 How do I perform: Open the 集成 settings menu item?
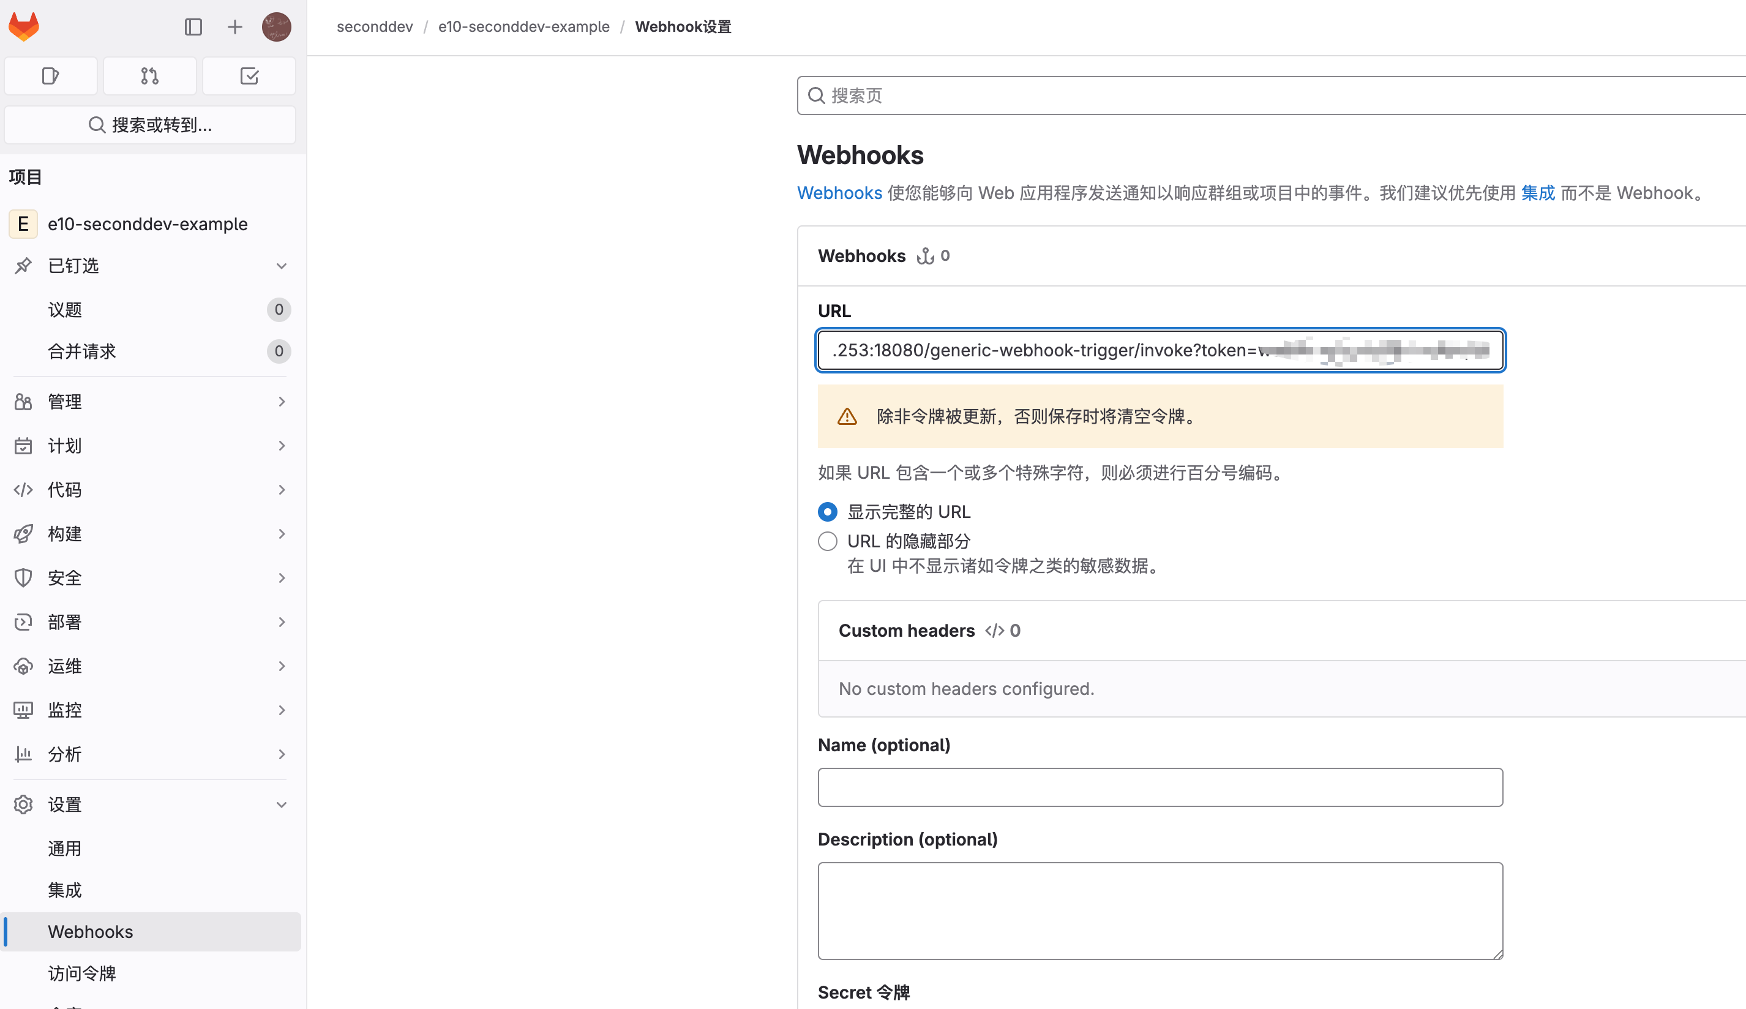(65, 889)
